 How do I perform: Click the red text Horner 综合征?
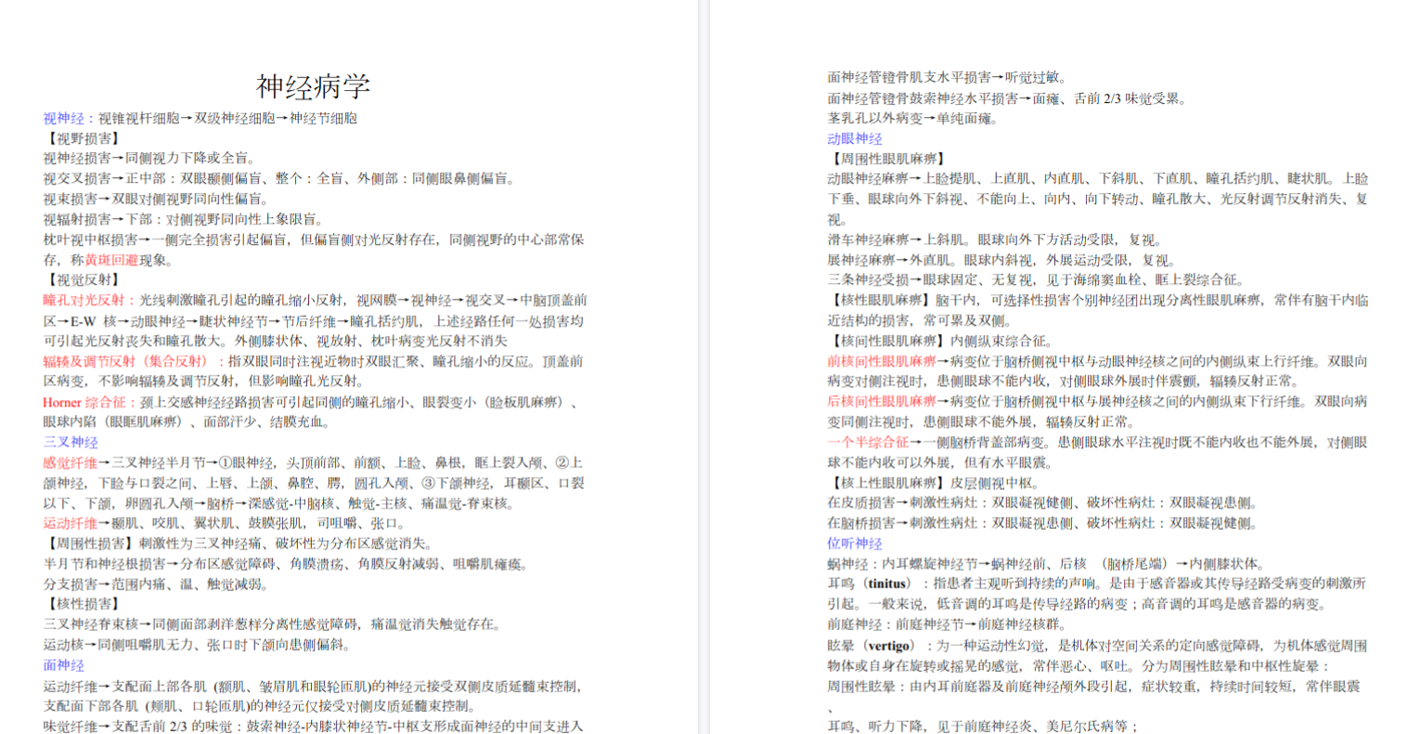[84, 403]
